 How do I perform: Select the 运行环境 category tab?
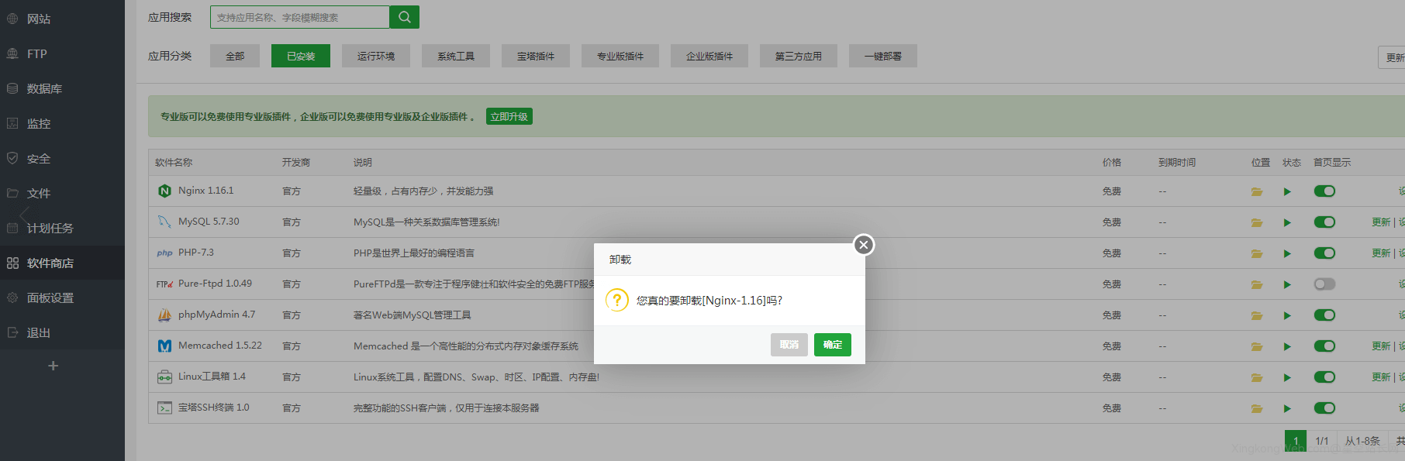click(x=376, y=56)
